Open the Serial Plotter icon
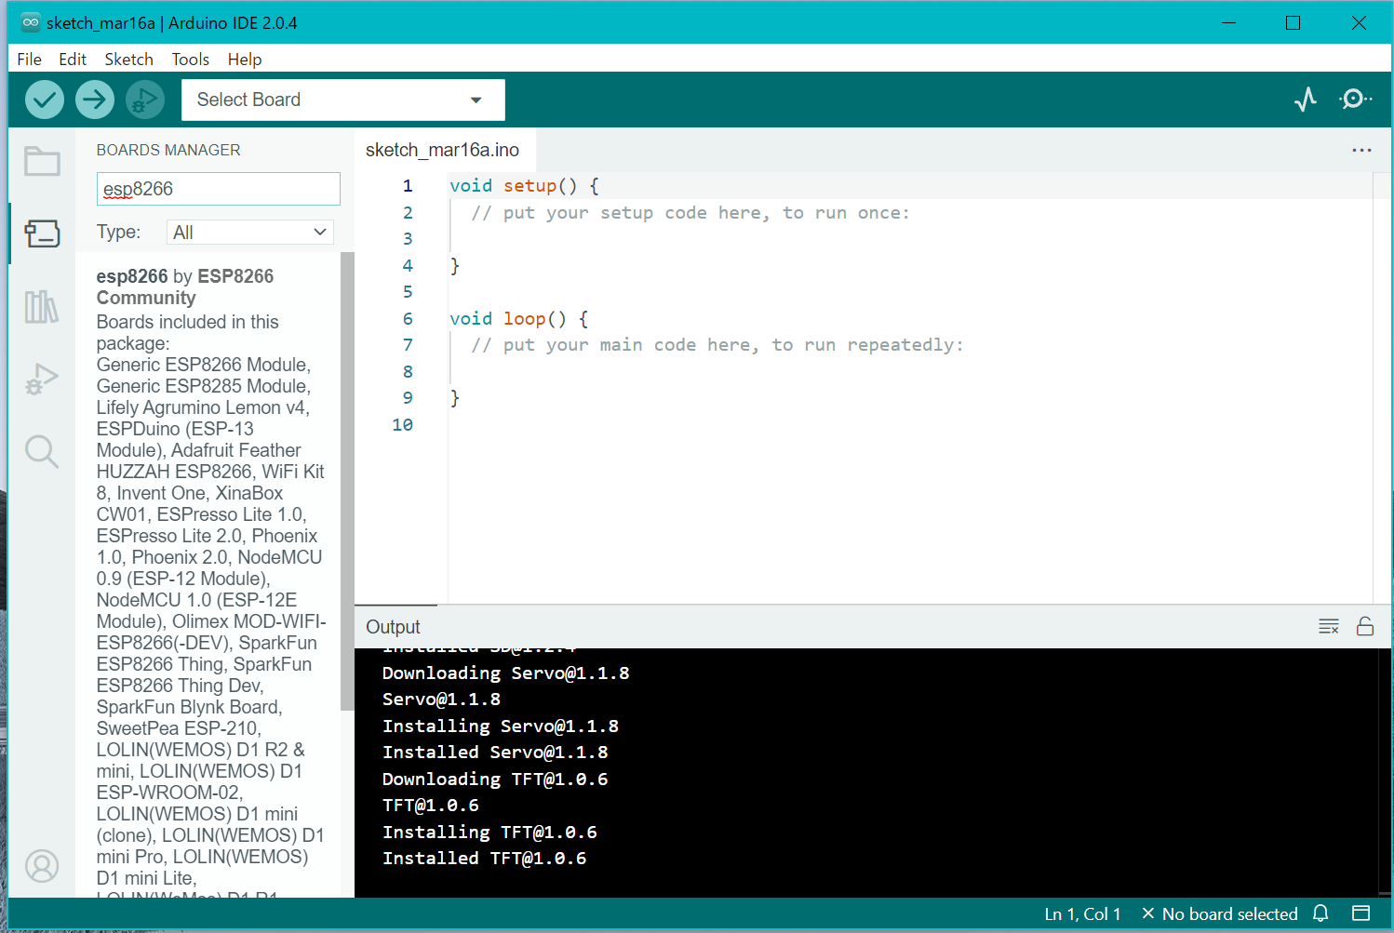This screenshot has width=1394, height=933. tap(1306, 99)
